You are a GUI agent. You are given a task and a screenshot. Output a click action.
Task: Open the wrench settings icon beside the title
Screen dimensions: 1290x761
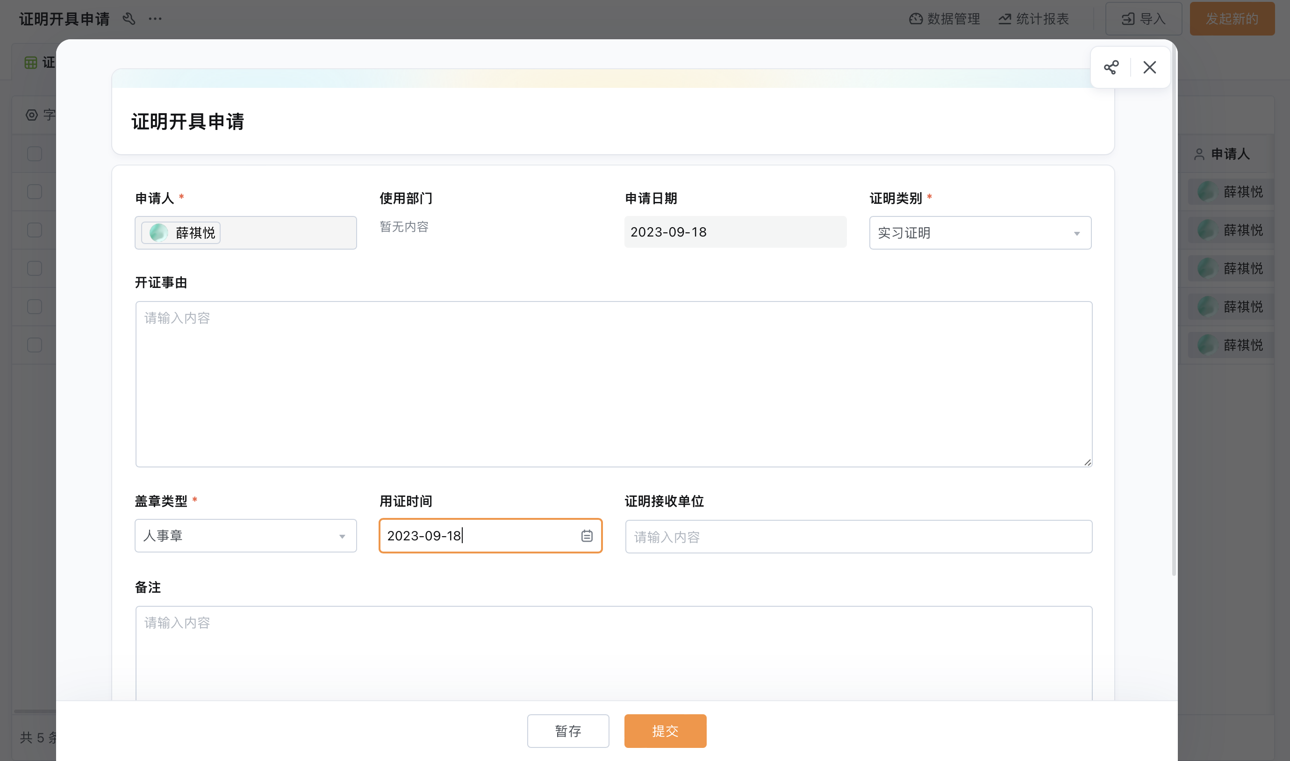click(x=129, y=19)
